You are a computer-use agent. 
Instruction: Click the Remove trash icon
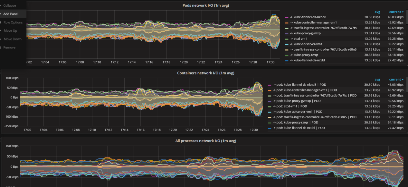pos(1,47)
